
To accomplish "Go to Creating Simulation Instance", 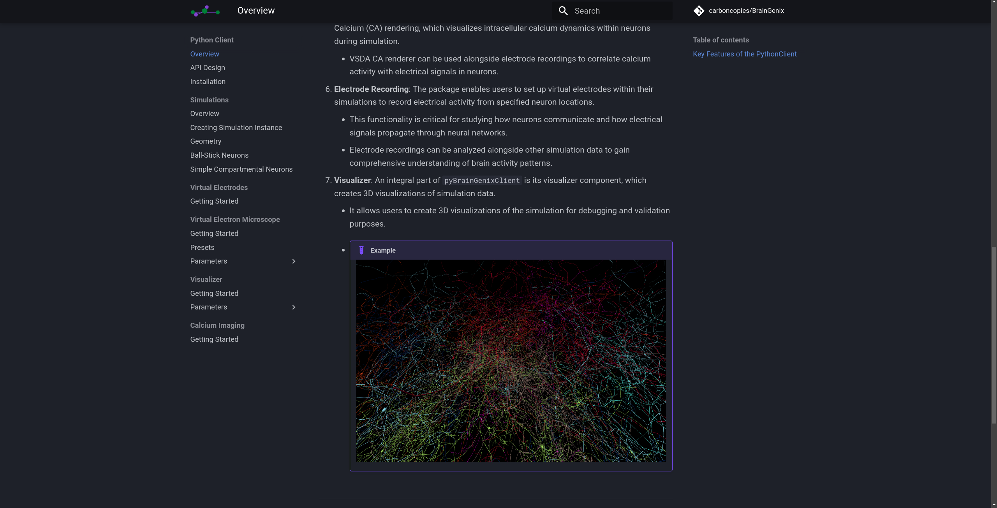I will (x=236, y=128).
